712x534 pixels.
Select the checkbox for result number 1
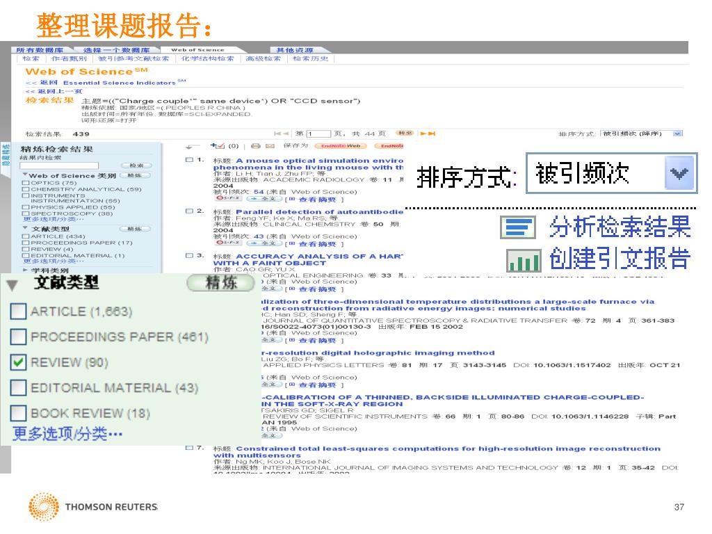[x=189, y=160]
